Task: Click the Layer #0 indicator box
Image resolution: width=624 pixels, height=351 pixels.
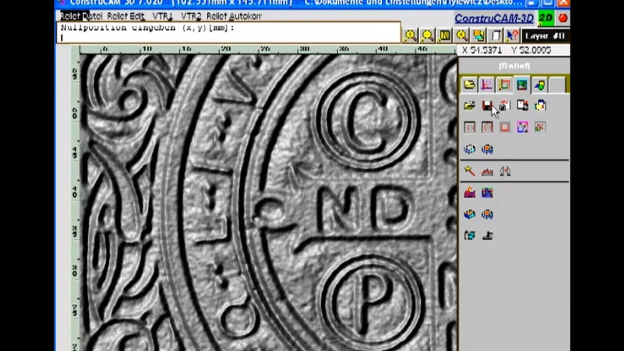Action: coord(545,36)
